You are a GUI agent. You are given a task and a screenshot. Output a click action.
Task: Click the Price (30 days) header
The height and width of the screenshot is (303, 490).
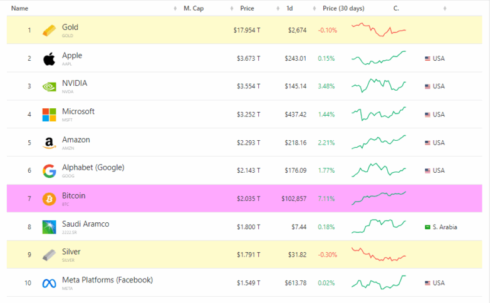click(x=343, y=8)
